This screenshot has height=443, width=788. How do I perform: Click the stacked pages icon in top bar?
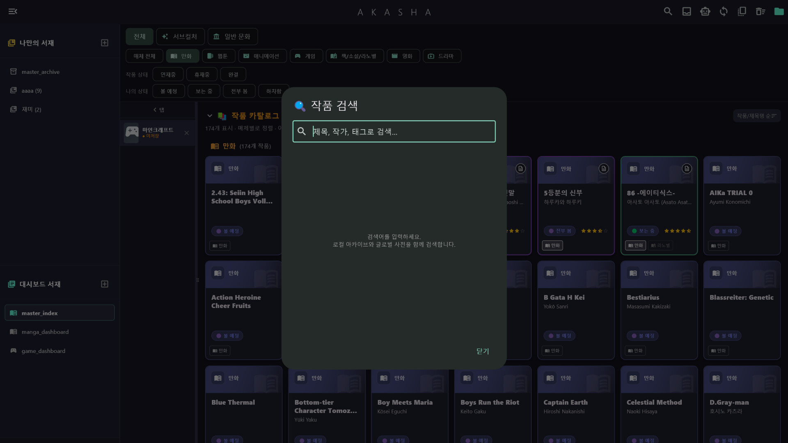pyautogui.click(x=742, y=11)
